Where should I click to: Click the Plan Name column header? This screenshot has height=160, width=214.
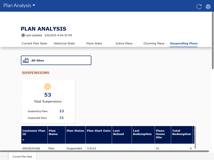click(x=56, y=135)
